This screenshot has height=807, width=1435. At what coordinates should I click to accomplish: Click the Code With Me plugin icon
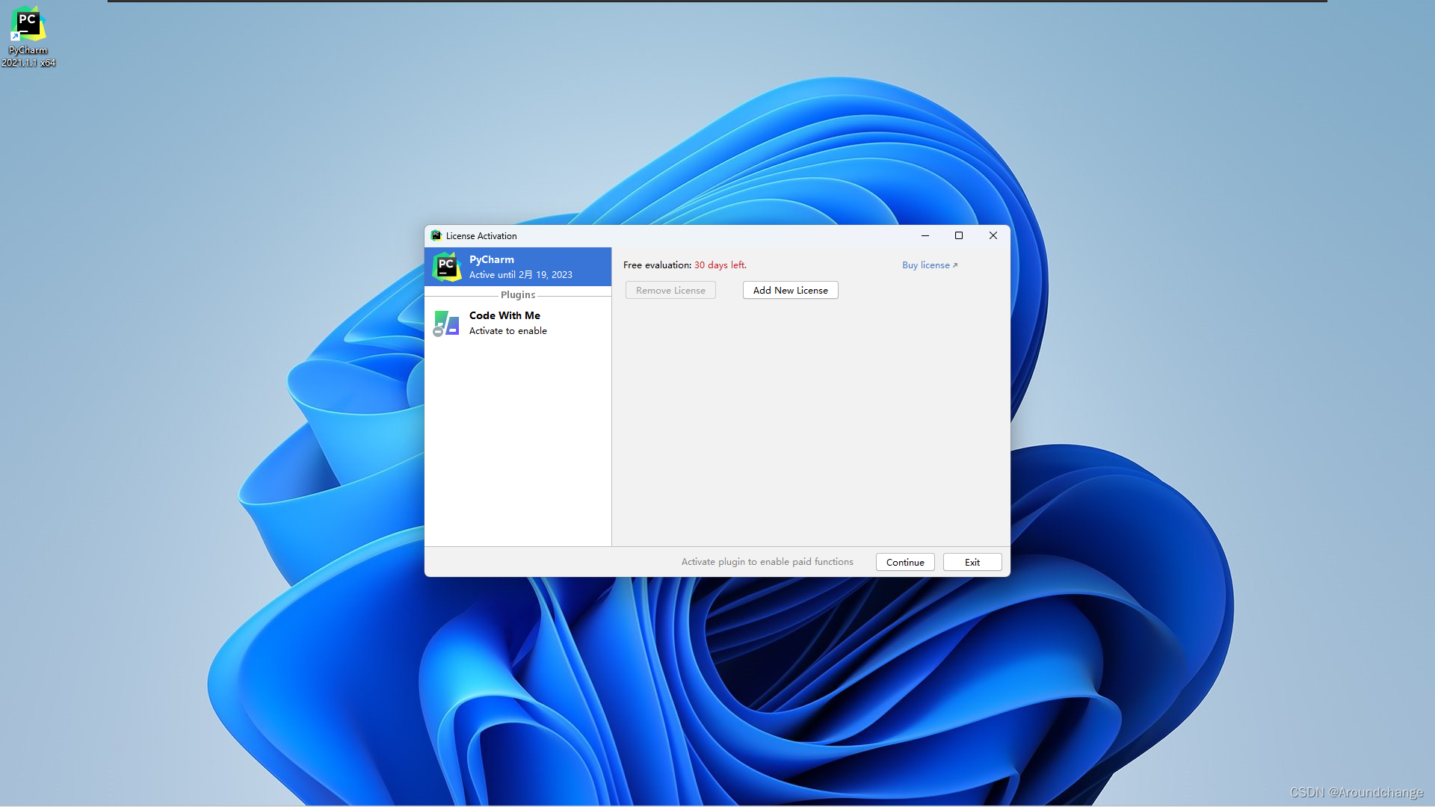446,324
